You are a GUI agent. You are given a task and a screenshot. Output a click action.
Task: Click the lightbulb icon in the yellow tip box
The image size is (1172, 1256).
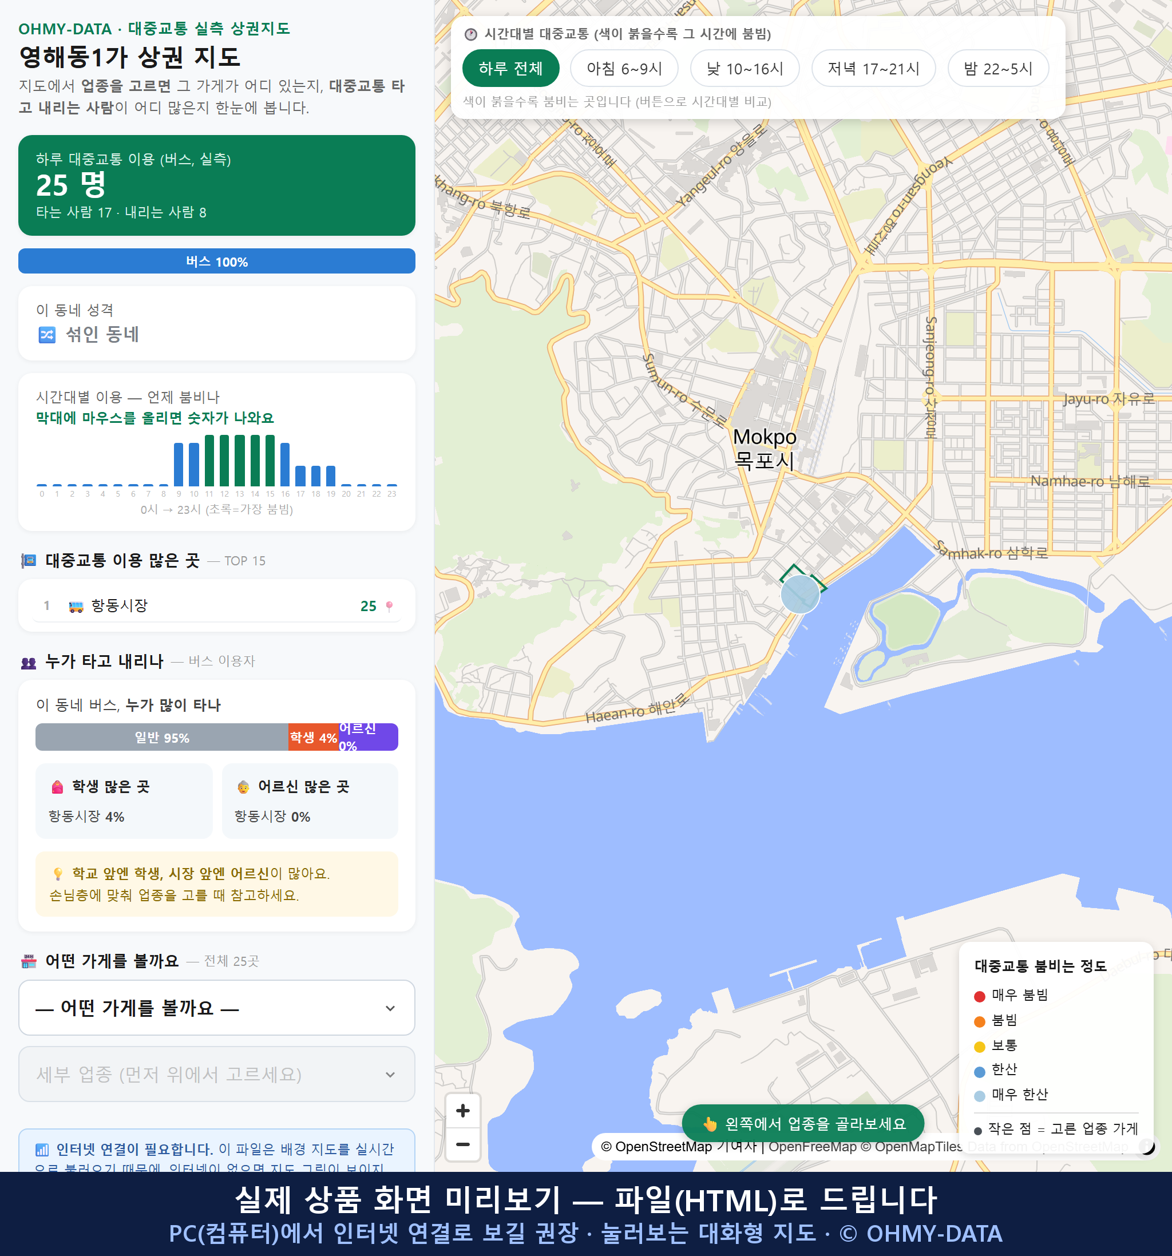coord(57,874)
